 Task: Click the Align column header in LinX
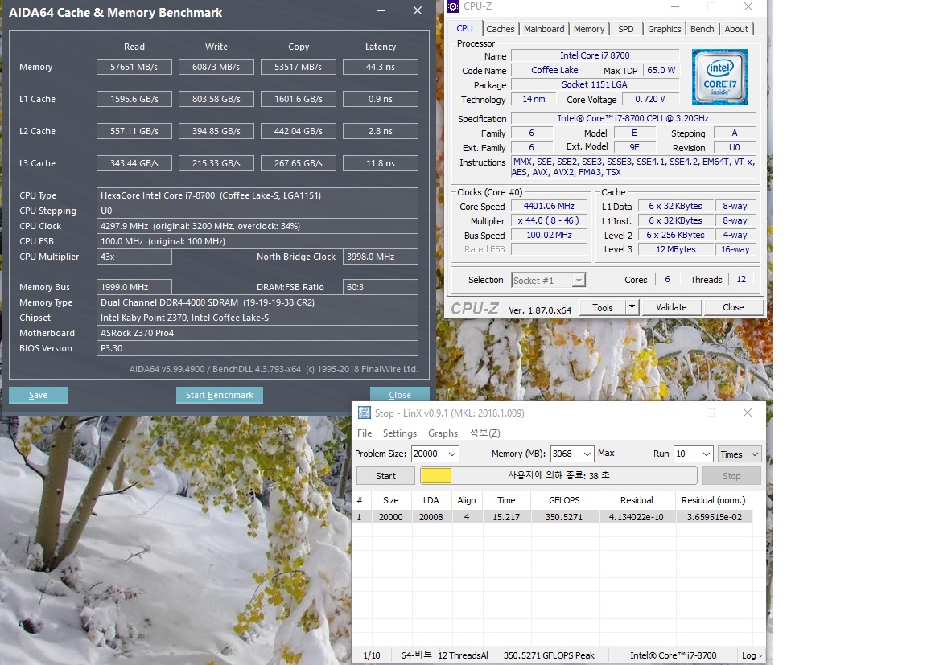pos(467,500)
